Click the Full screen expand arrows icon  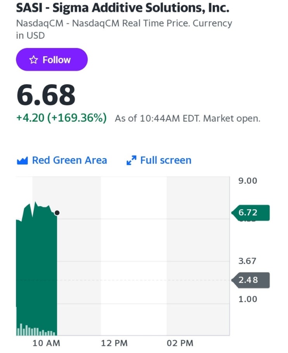(131, 160)
